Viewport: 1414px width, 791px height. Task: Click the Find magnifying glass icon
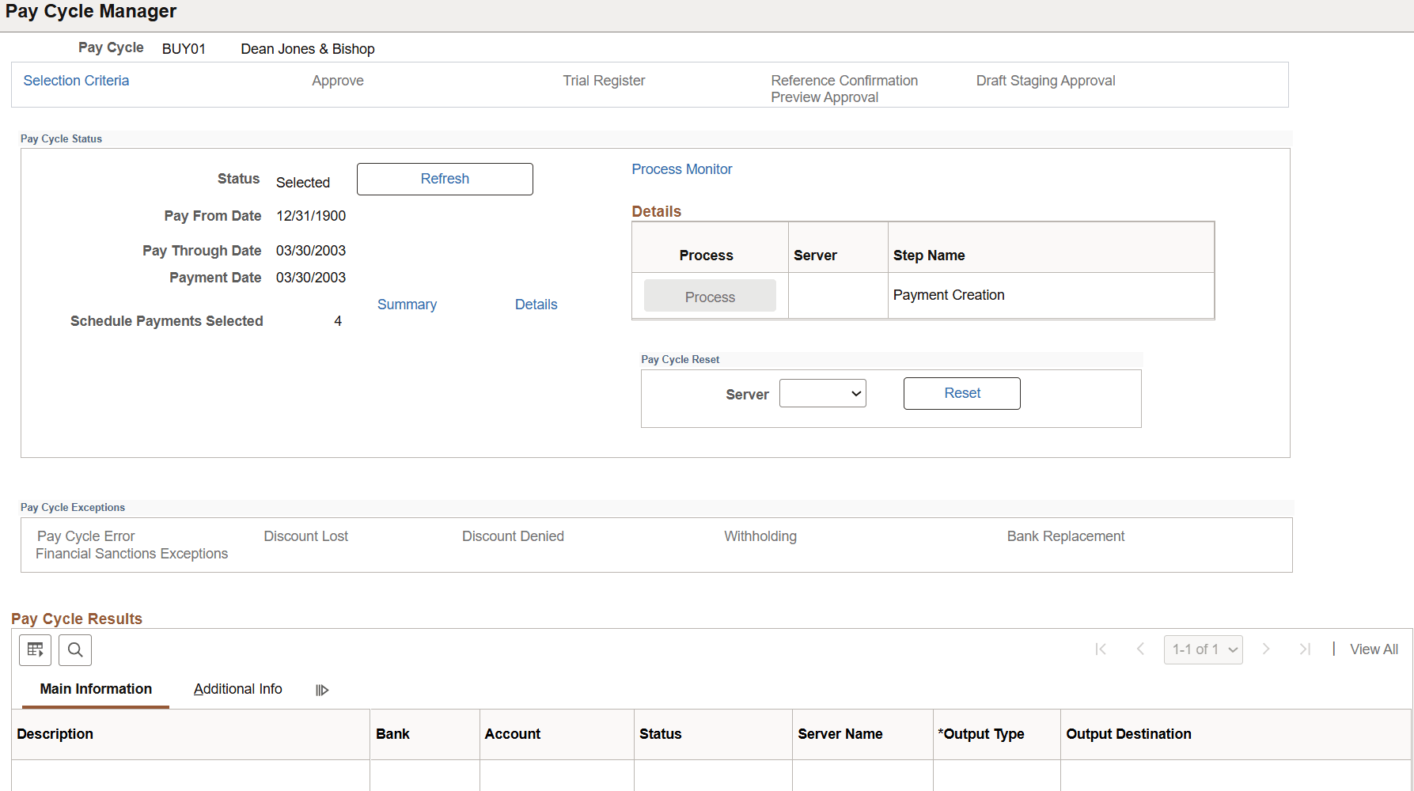(75, 649)
